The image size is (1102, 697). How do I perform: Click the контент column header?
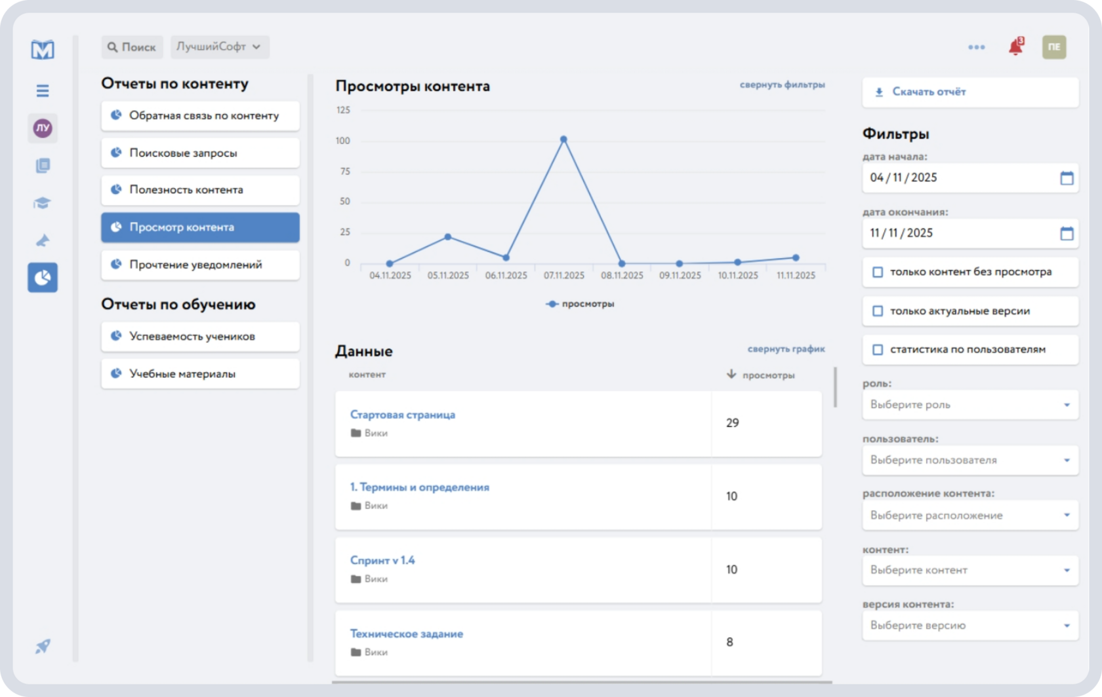[x=367, y=375]
